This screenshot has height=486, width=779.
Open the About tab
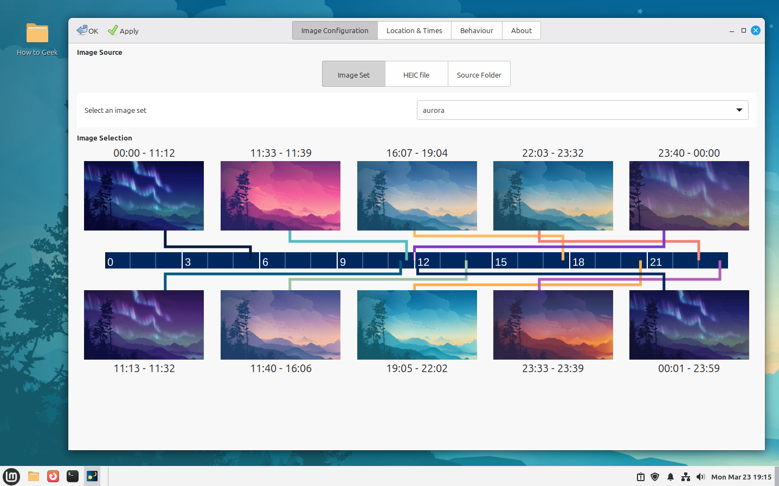tap(522, 30)
